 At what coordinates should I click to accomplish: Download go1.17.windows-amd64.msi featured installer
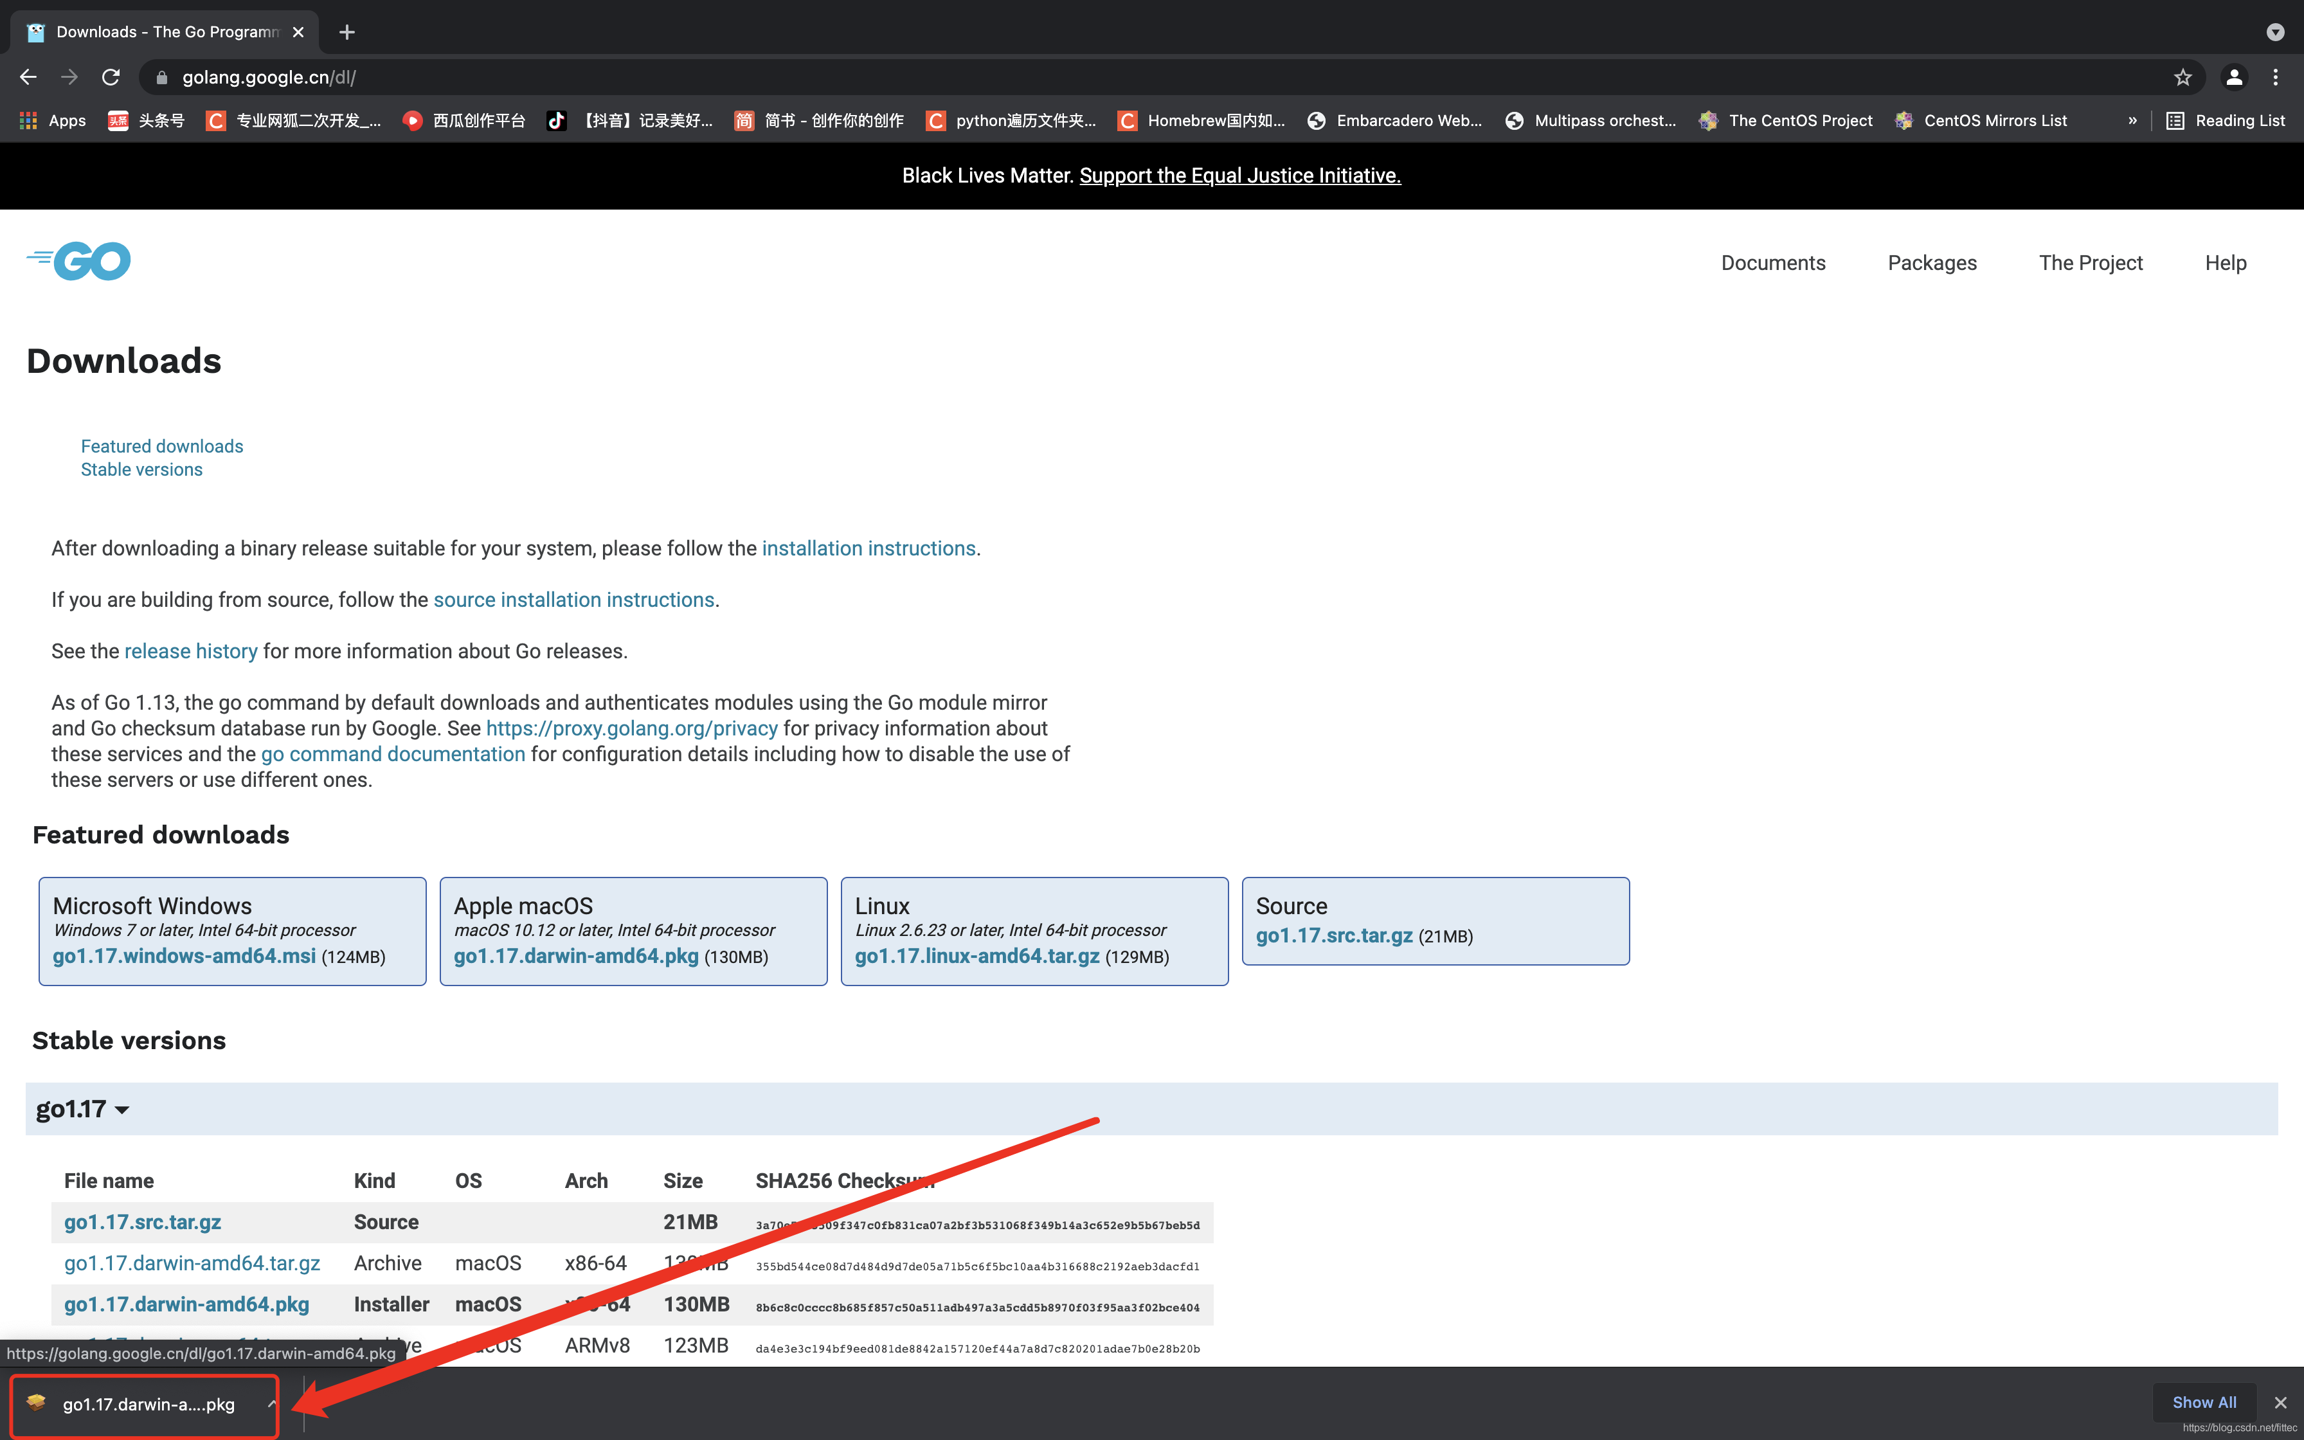184,956
